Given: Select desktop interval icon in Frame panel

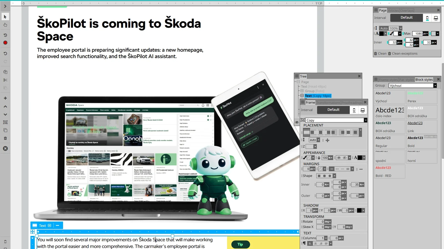Looking at the screenshot, I should click(x=363, y=110).
